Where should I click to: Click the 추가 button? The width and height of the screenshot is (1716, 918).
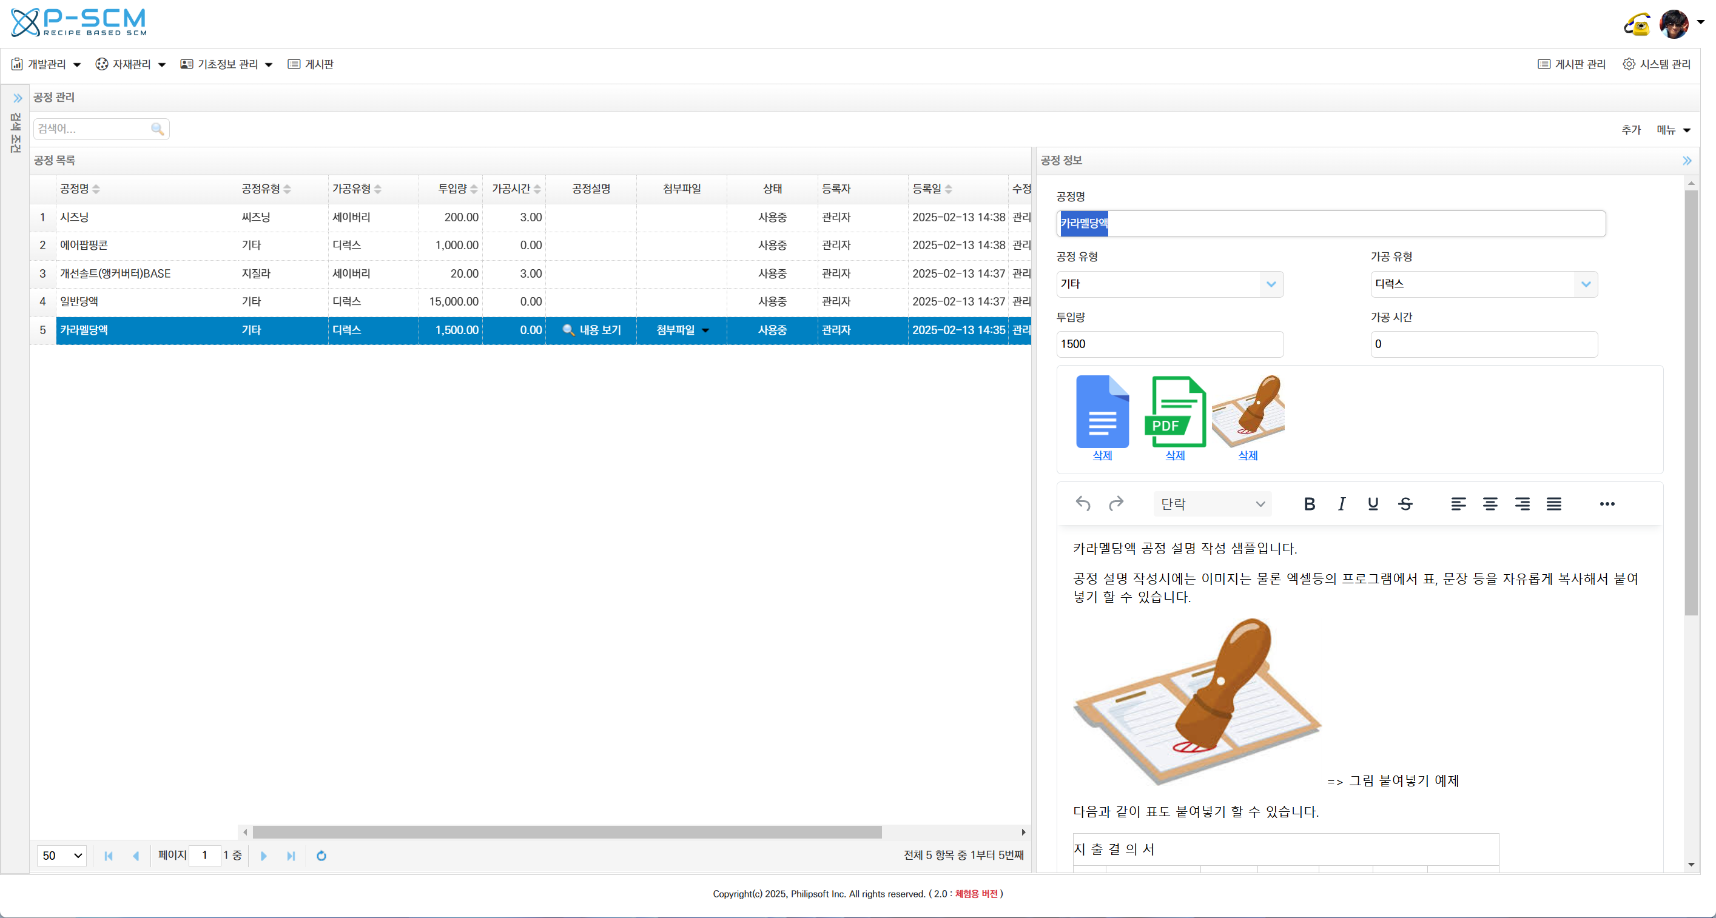point(1630,130)
